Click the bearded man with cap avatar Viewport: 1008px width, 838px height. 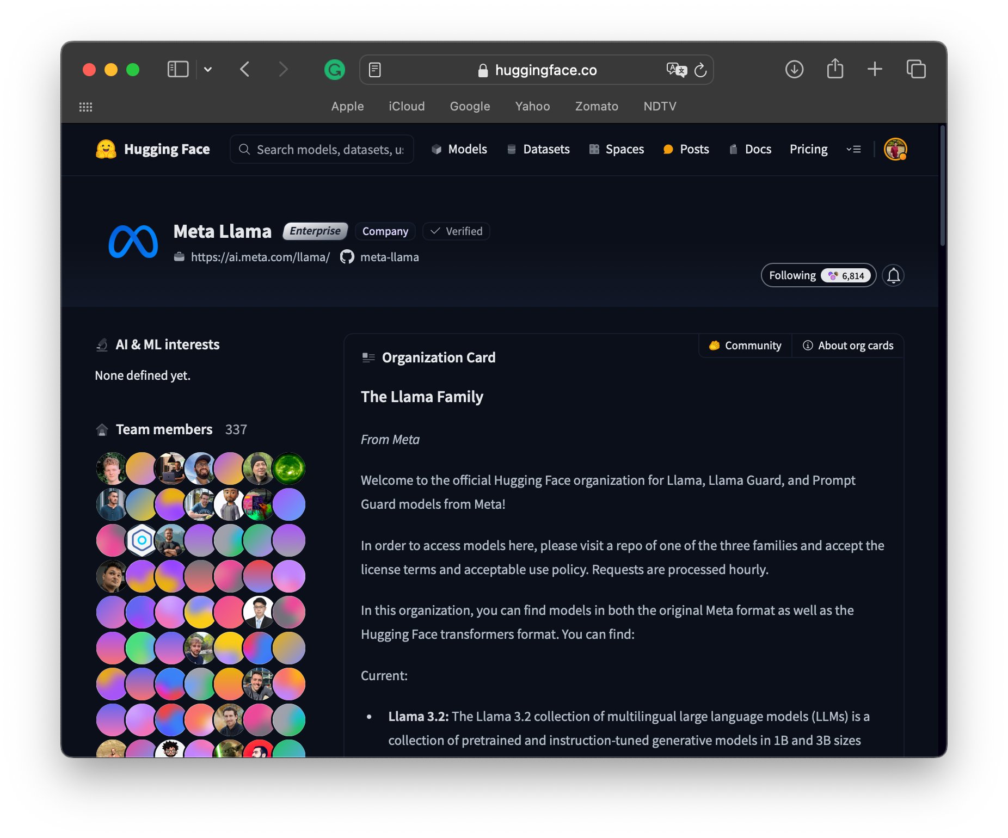point(200,468)
